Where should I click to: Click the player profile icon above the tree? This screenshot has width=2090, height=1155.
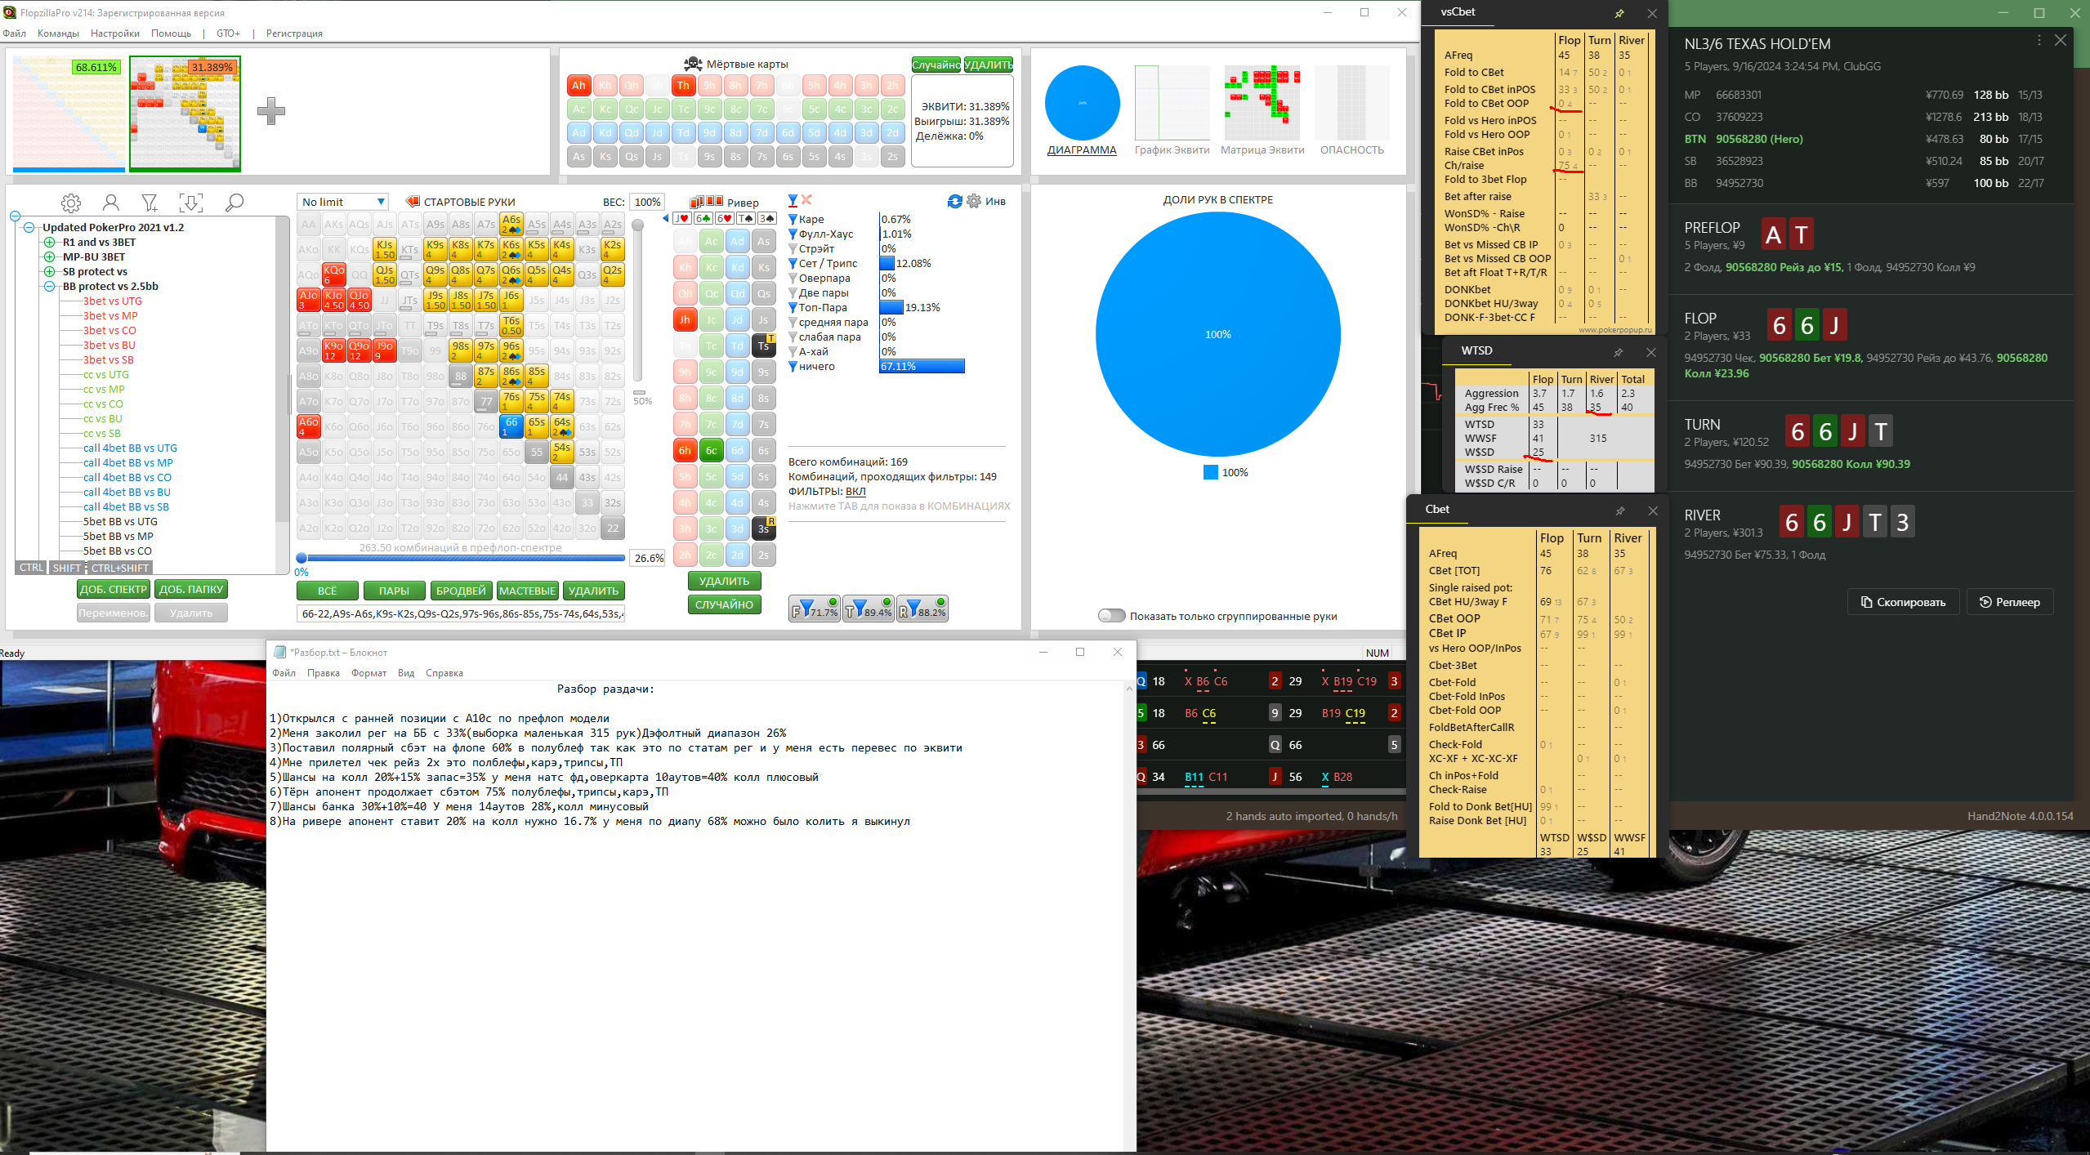111,203
